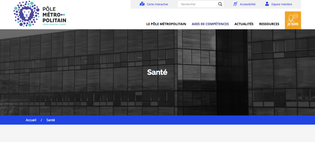Navigate to Accueil in the breadcrumb
The height and width of the screenshot is (142, 315).
coord(31,120)
